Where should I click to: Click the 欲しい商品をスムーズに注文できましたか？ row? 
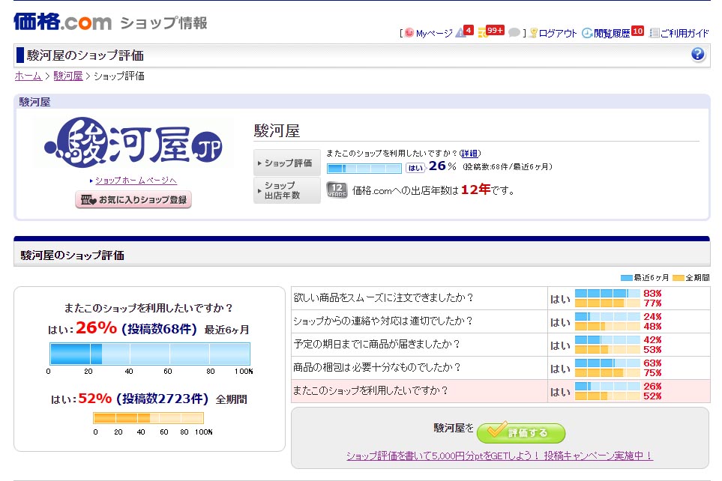coord(501,297)
